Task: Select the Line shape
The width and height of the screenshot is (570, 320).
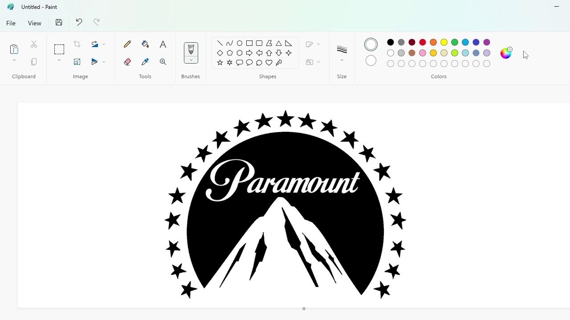Action: coord(220,43)
